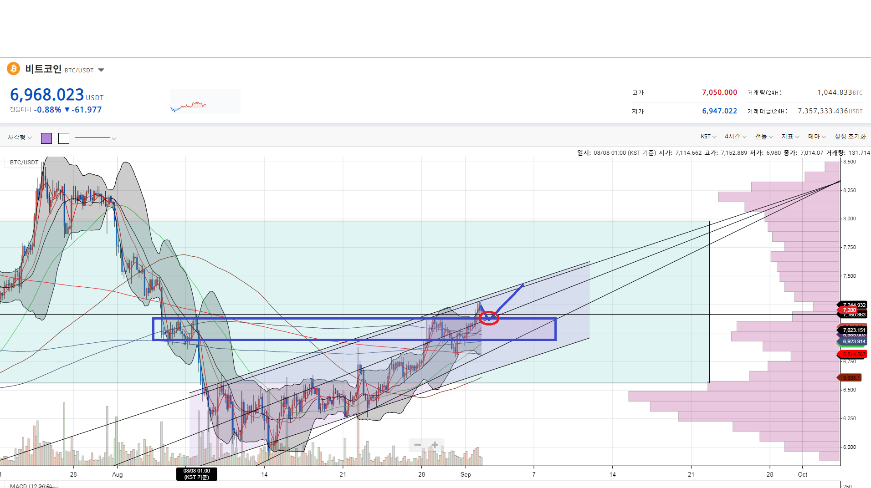Open the 테마 theme dropdown

[x=817, y=137]
